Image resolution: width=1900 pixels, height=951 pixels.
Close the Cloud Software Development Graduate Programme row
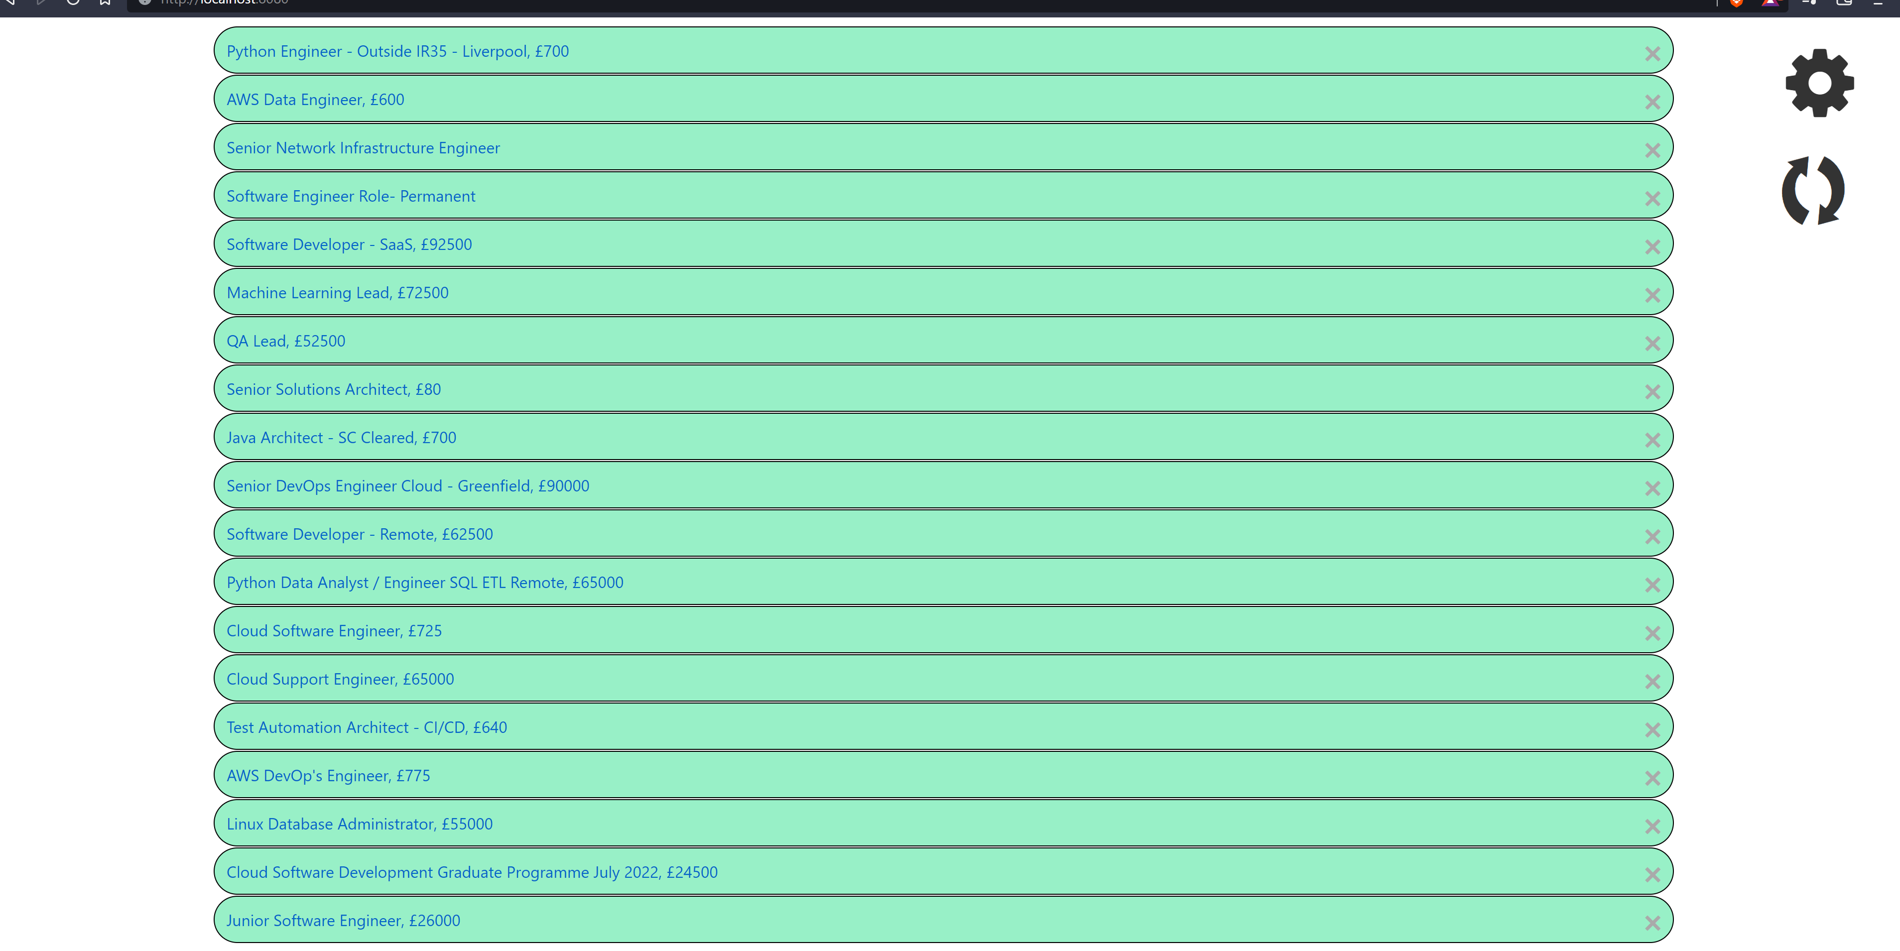coord(1652,875)
